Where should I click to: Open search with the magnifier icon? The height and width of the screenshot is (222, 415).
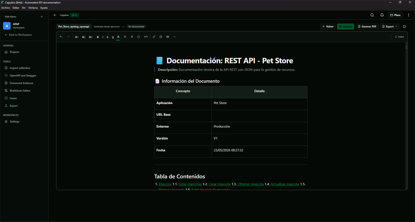point(372,15)
